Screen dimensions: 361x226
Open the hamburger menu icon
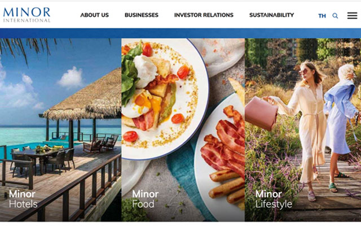[x=352, y=15]
